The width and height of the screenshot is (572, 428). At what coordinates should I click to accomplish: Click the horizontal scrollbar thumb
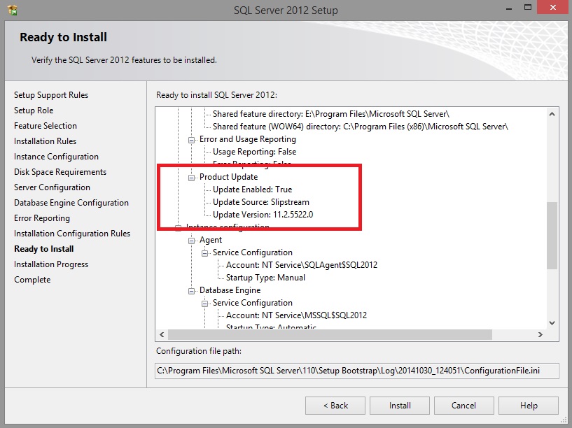pos(330,334)
